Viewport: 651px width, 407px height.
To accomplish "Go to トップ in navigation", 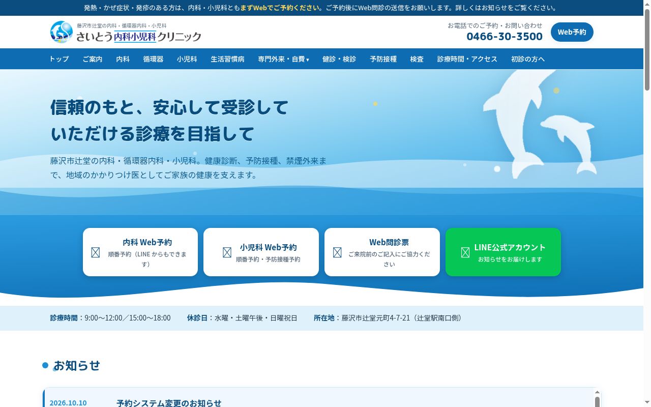I will [x=59, y=59].
